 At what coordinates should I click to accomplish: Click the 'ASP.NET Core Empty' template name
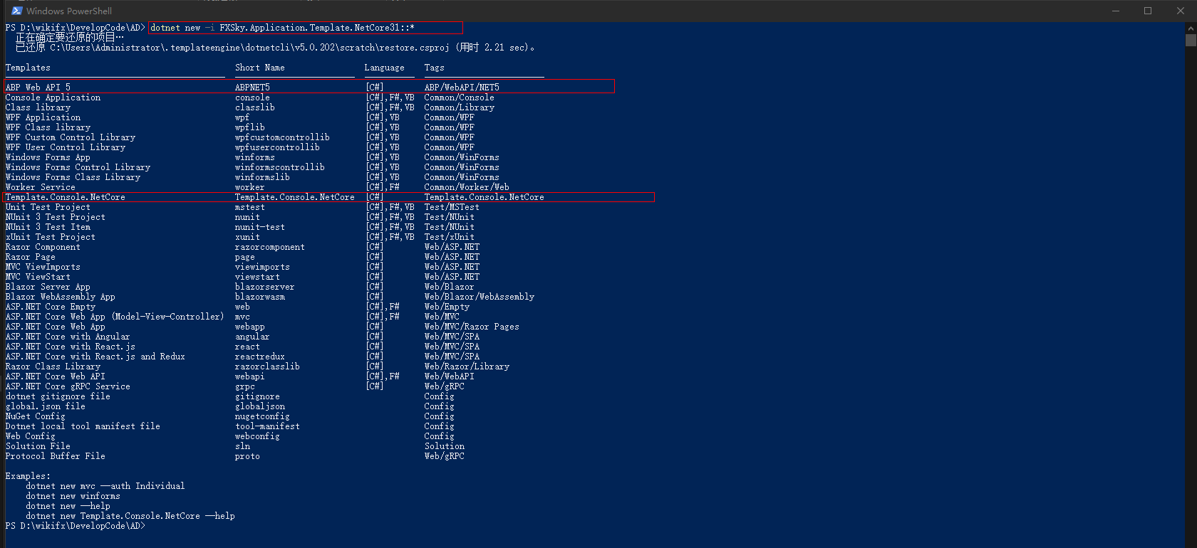[50, 307]
